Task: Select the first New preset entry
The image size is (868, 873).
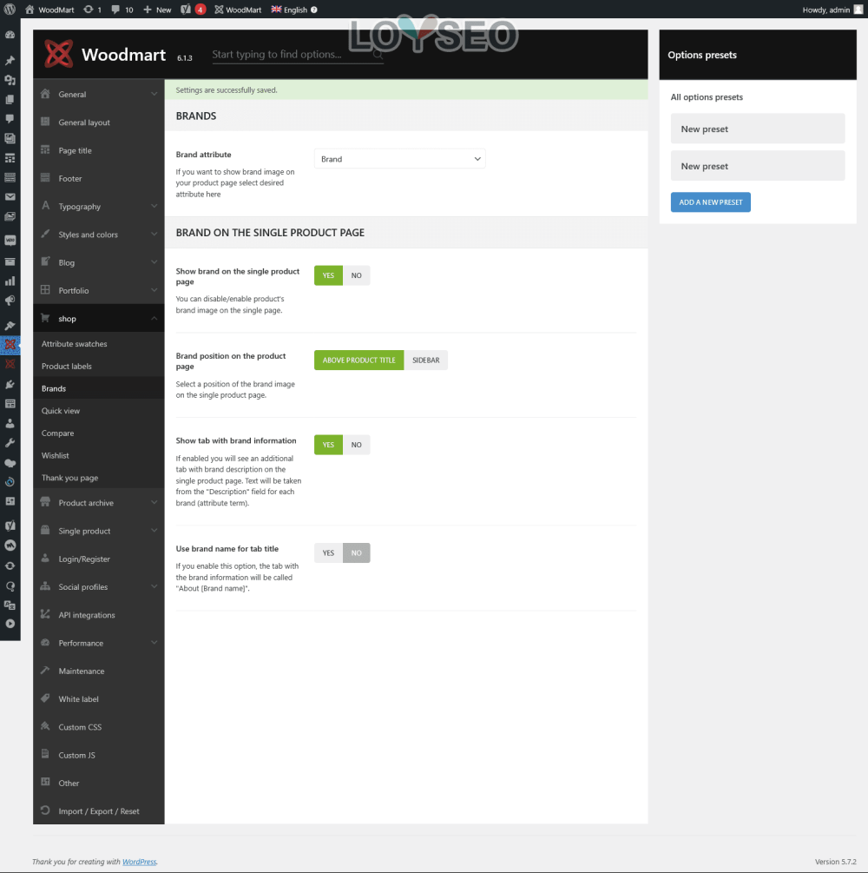Action: pyautogui.click(x=757, y=129)
